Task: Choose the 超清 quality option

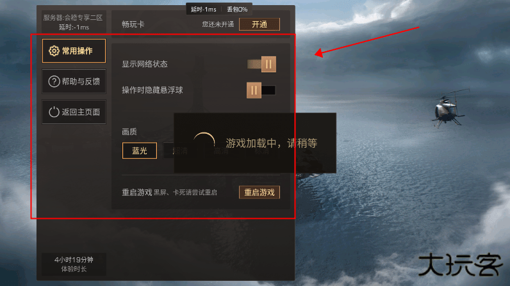Action: point(180,150)
